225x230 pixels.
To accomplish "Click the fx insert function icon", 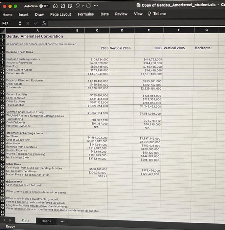I will tap(44, 23).
